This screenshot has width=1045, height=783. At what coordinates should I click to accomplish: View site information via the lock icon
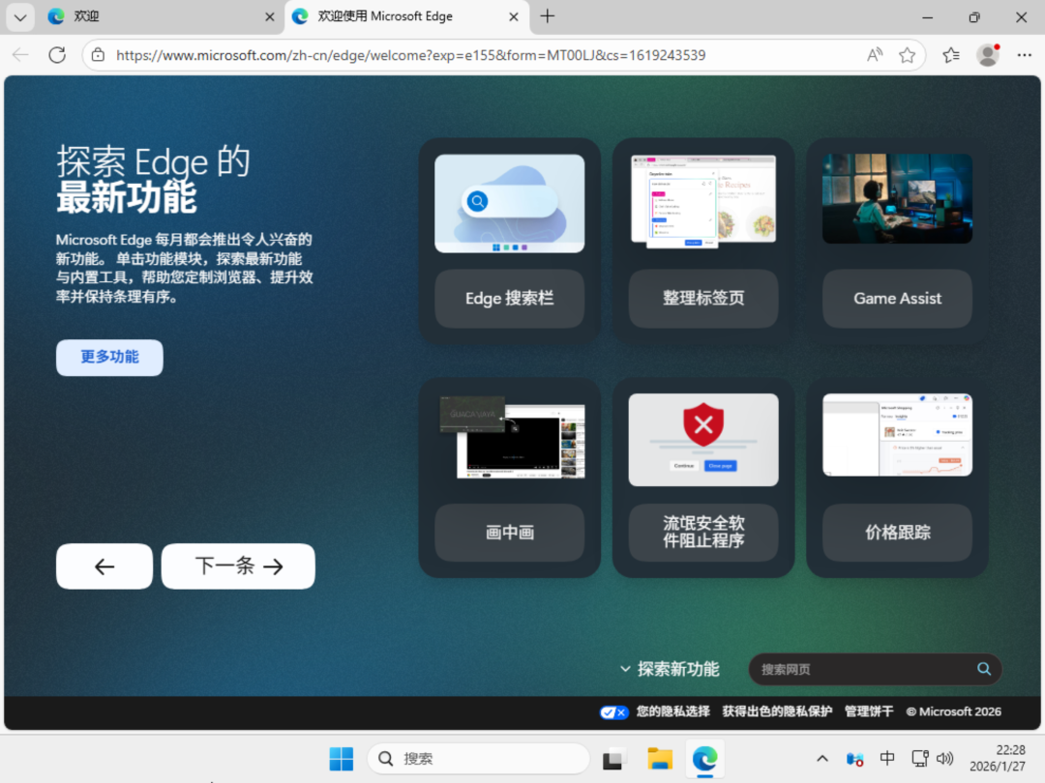coord(98,55)
